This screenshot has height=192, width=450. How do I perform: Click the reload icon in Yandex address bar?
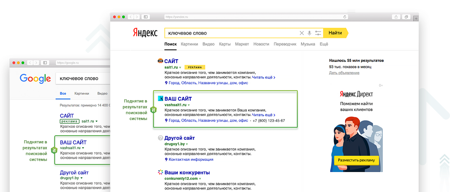pos(345,17)
